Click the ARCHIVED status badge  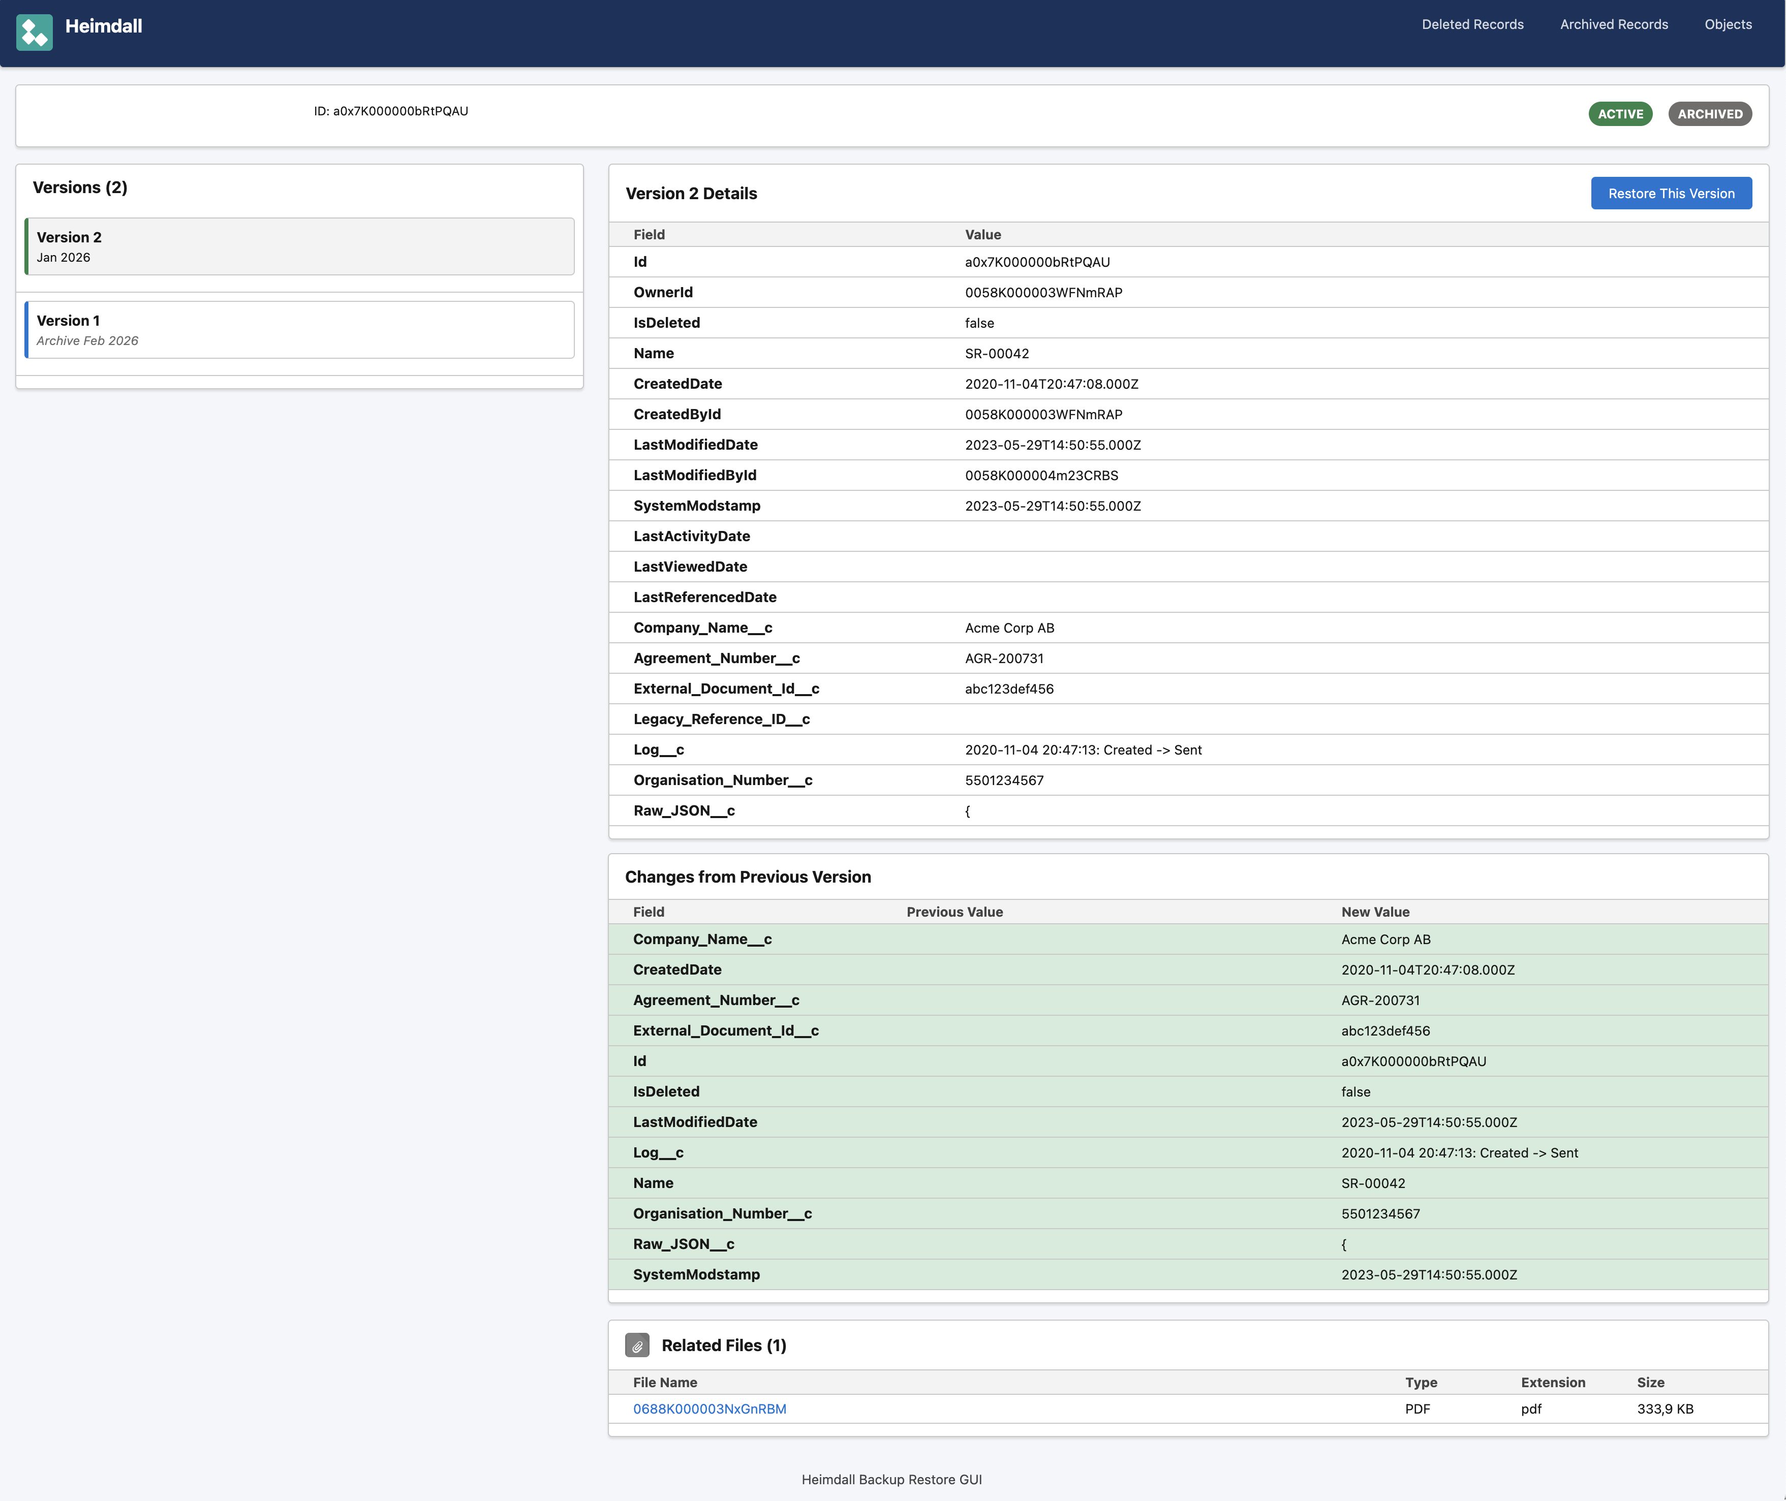pos(1709,114)
